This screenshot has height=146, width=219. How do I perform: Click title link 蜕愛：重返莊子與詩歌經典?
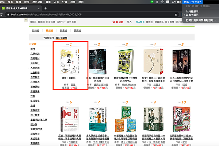click(154, 80)
